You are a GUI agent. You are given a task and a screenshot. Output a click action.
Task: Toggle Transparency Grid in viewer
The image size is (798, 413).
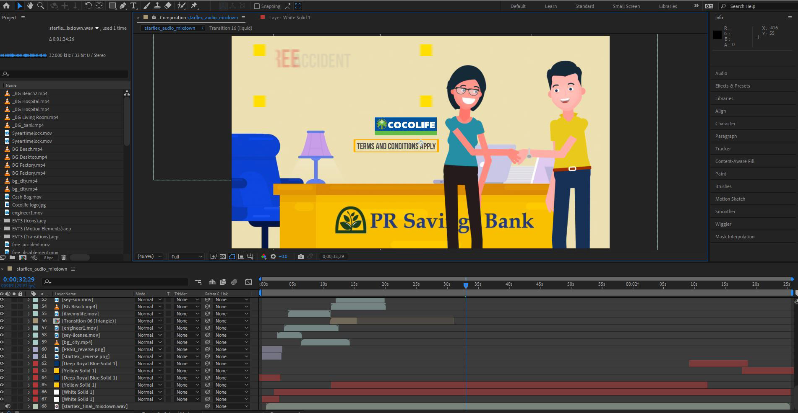click(x=223, y=256)
